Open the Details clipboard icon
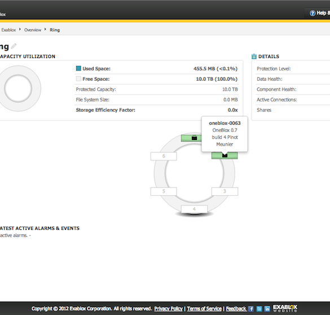This screenshot has height=315, width=330. [254, 56]
